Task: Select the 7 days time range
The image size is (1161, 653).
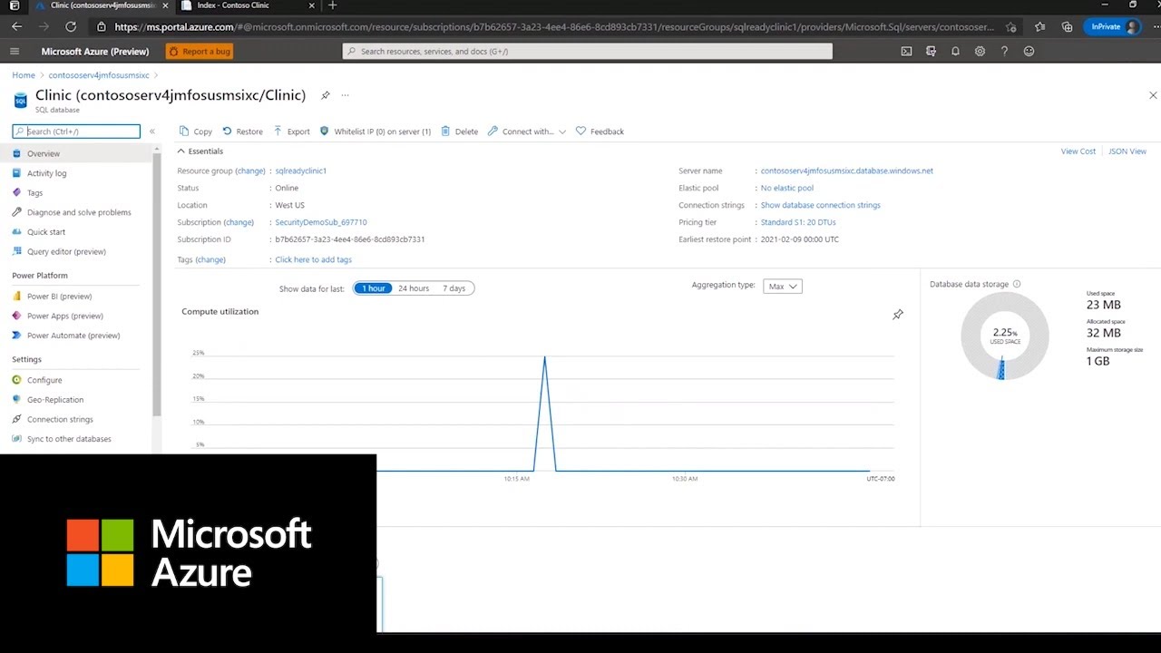Action: tap(454, 288)
